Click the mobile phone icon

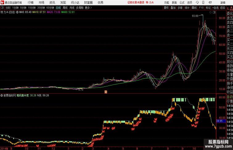(x=203, y=2)
